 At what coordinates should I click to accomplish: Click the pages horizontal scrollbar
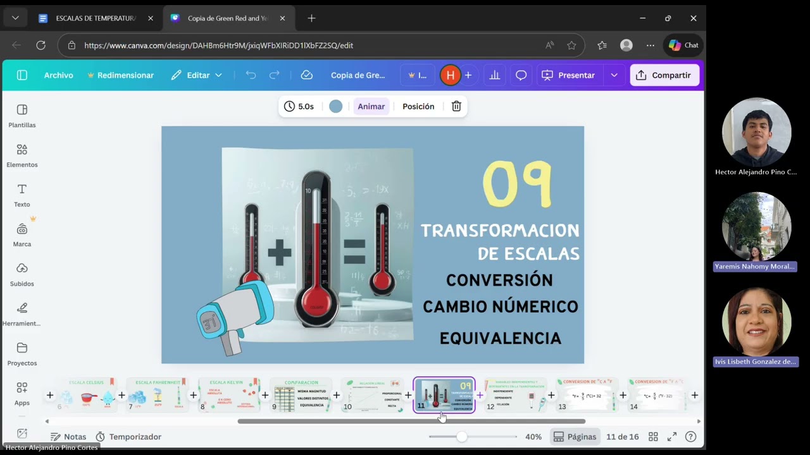tap(411, 421)
